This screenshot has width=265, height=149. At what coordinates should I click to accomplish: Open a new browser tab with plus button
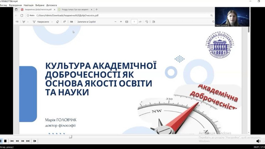coord(97,9)
